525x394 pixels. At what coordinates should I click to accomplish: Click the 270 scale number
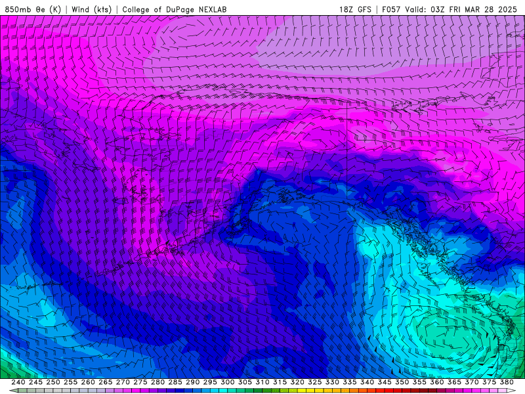123,382
